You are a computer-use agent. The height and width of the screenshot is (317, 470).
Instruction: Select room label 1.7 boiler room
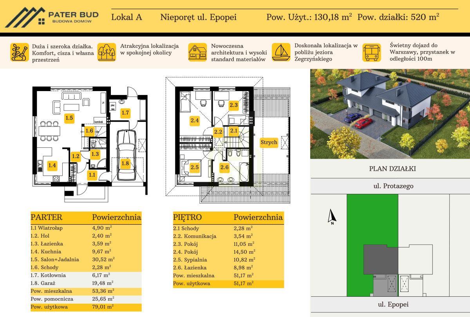(x=125, y=113)
